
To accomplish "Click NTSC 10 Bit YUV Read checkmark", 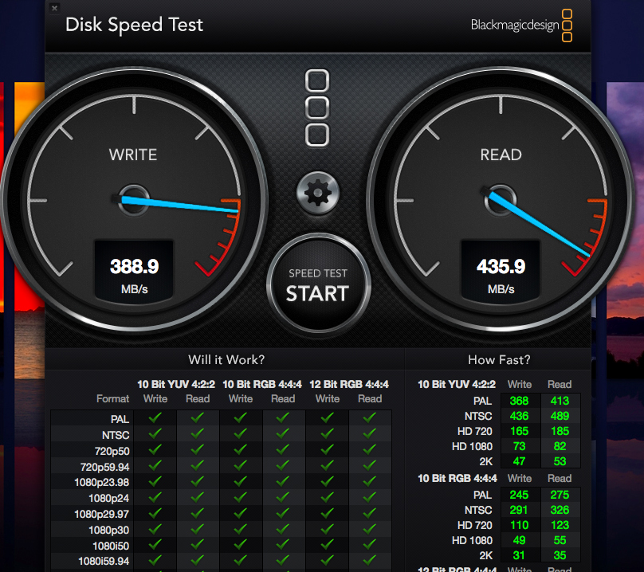I will 198,433.
